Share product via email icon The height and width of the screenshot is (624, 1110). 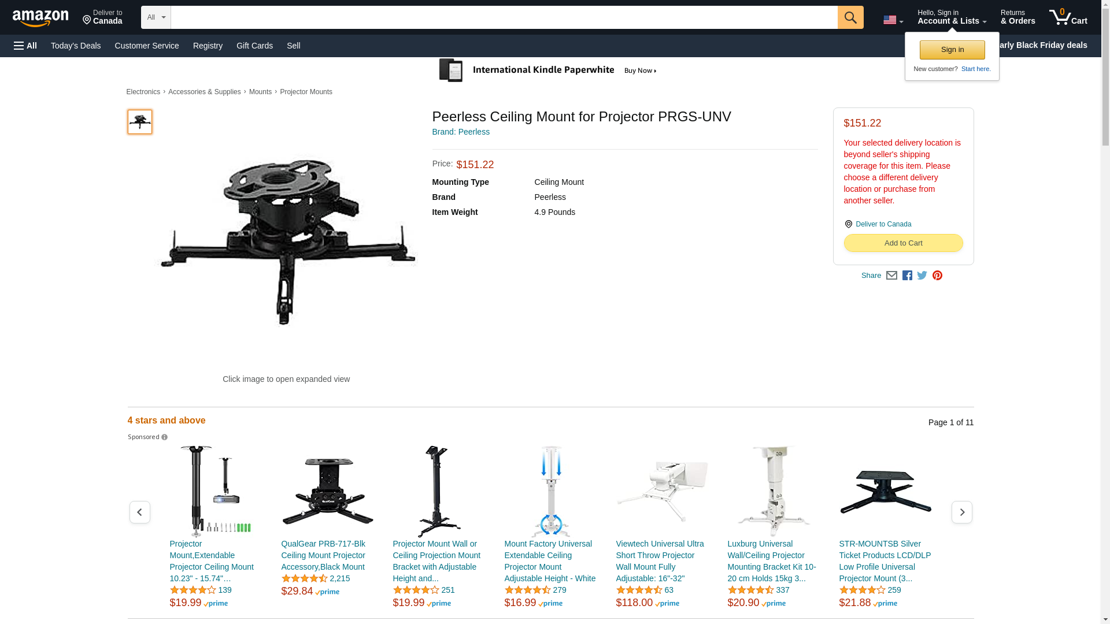(x=891, y=276)
